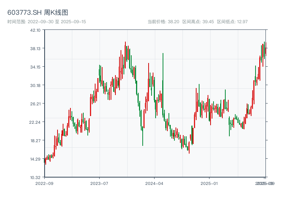Click y-axis label 22.24
The width and height of the screenshot is (295, 221).
tap(35, 122)
